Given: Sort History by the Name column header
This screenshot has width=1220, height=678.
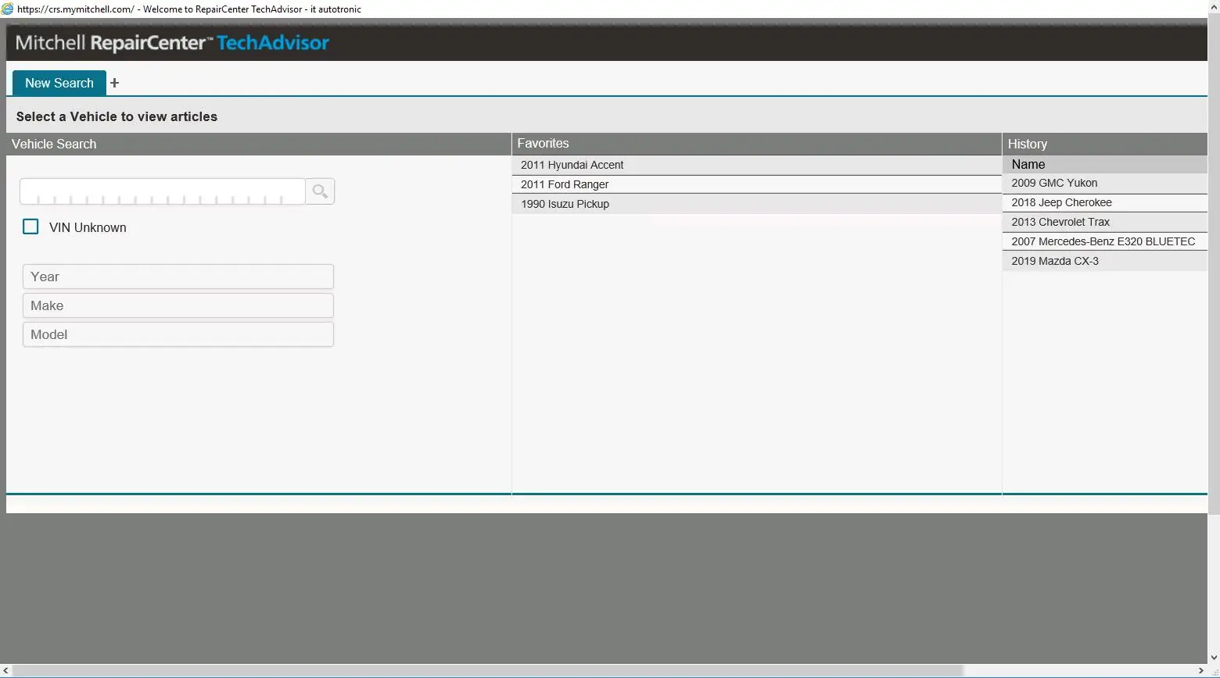Looking at the screenshot, I should (1104, 164).
